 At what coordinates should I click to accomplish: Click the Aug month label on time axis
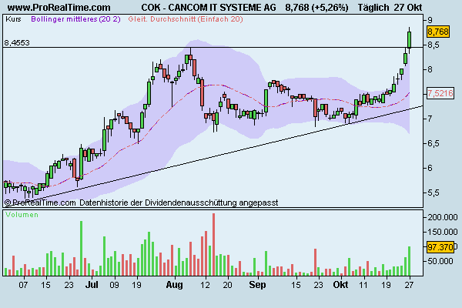point(175,285)
